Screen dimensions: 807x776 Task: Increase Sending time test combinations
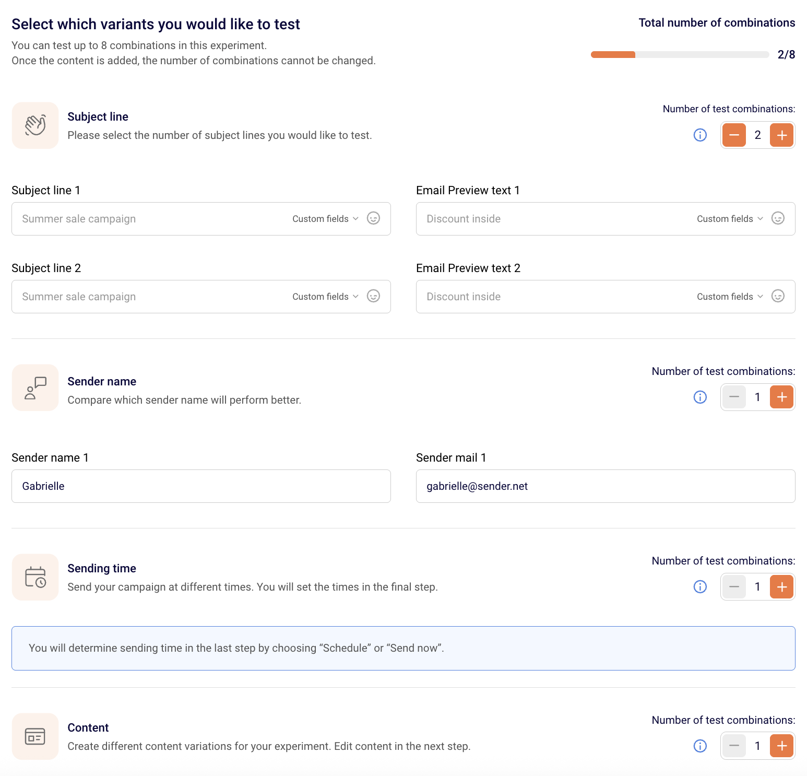[781, 587]
